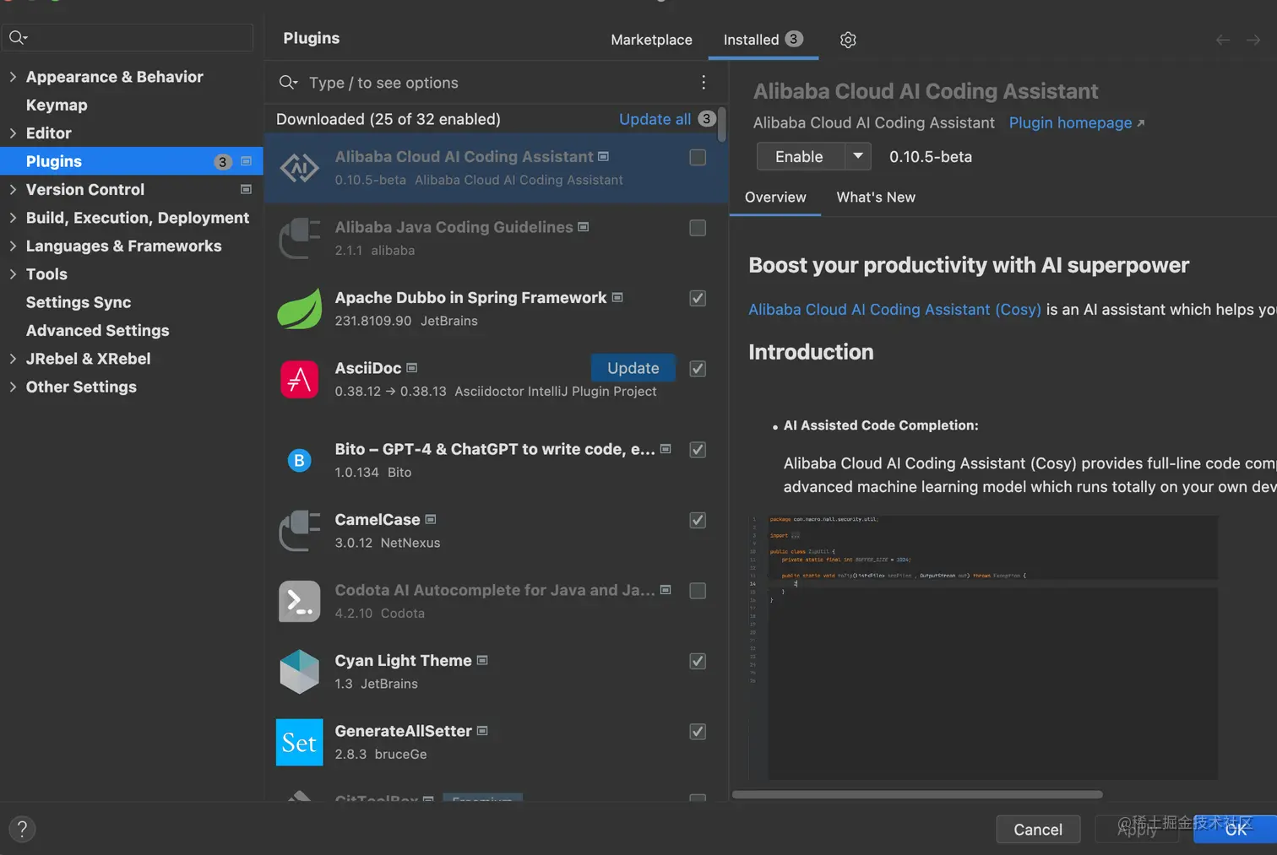Click the AsciiDoc red plugin icon

299,379
